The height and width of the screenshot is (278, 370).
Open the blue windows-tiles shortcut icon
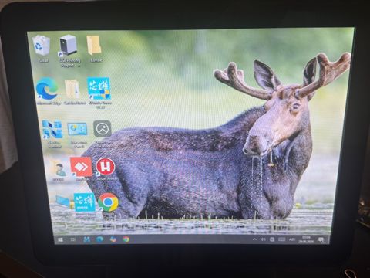pos(52,129)
